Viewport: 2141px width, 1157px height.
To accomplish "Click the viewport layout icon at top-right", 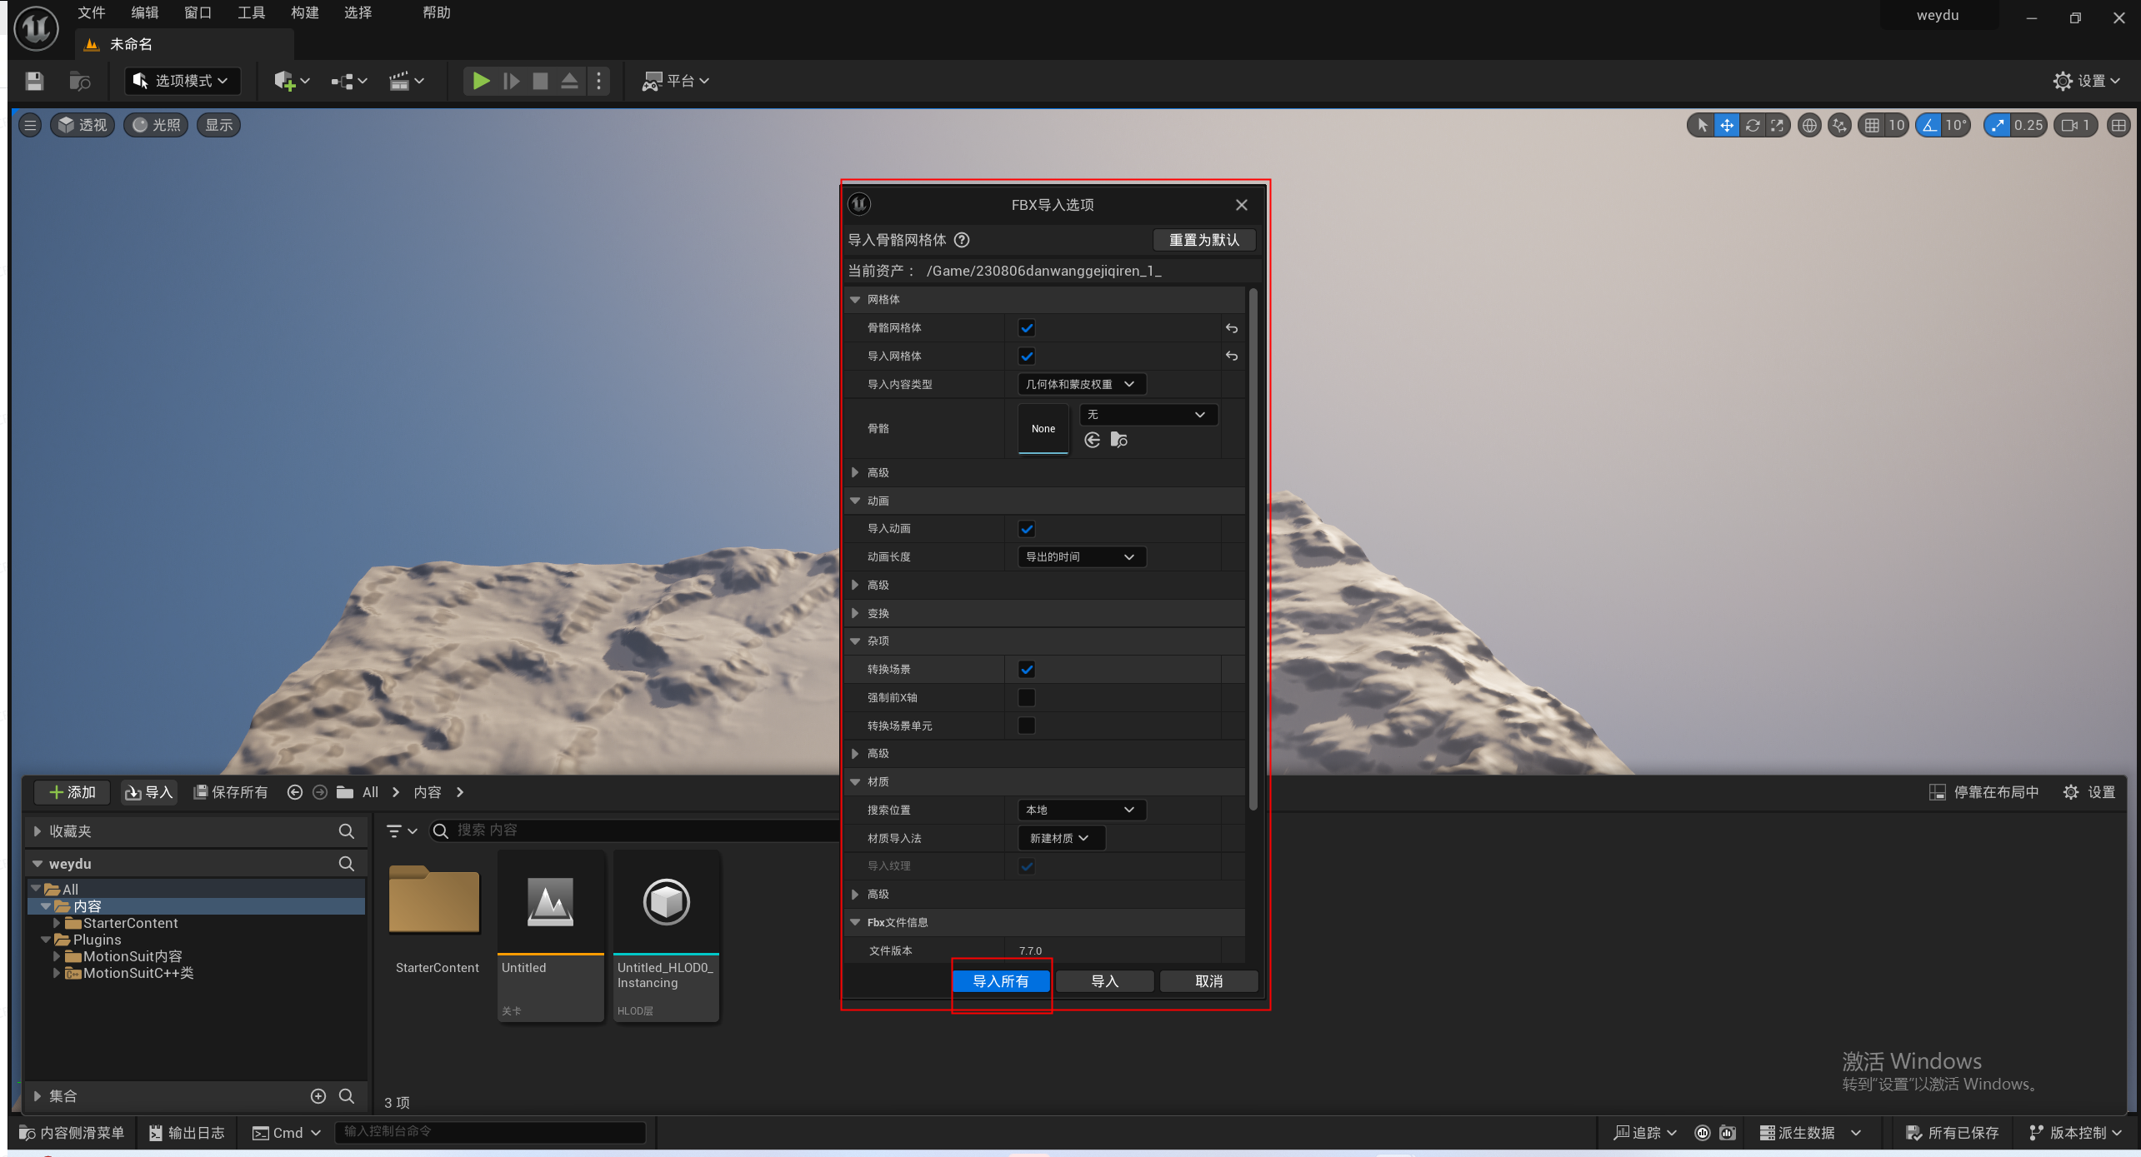I will (x=2118, y=125).
